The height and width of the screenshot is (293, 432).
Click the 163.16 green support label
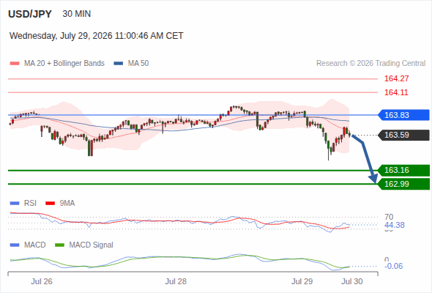403,170
